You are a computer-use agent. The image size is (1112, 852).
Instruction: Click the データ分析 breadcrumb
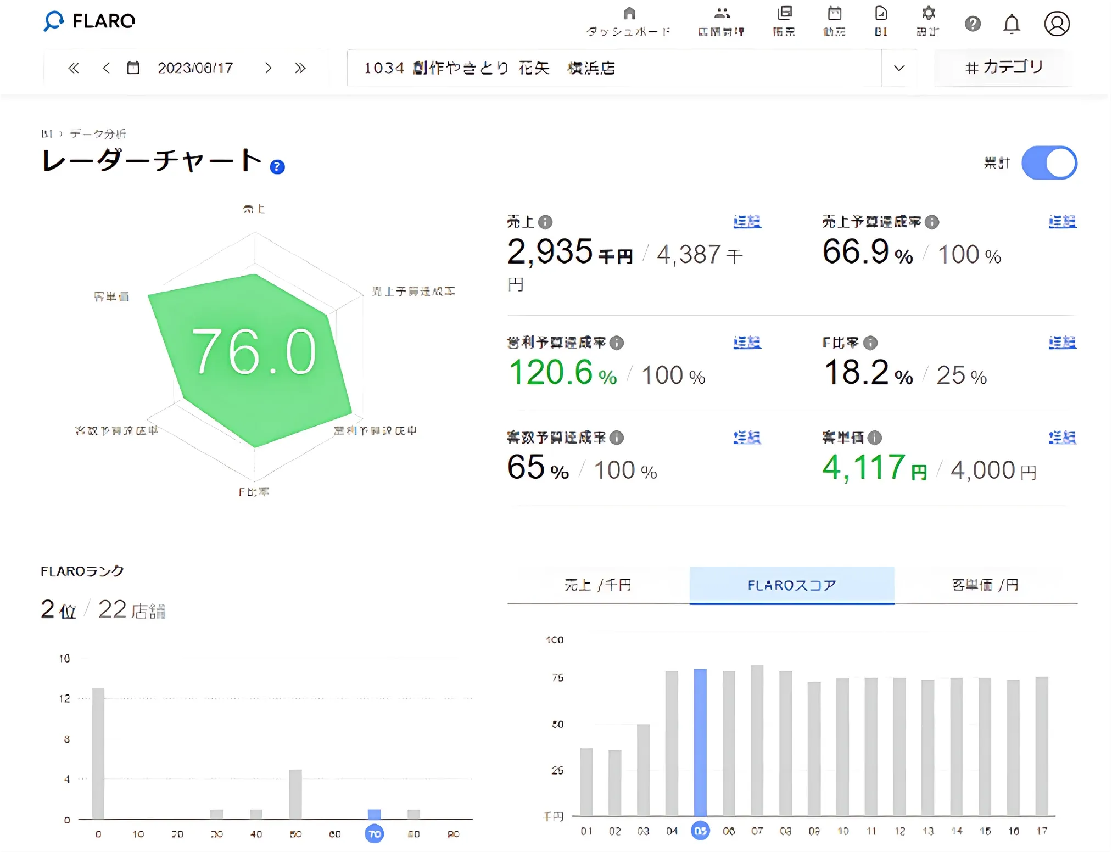[x=98, y=133]
